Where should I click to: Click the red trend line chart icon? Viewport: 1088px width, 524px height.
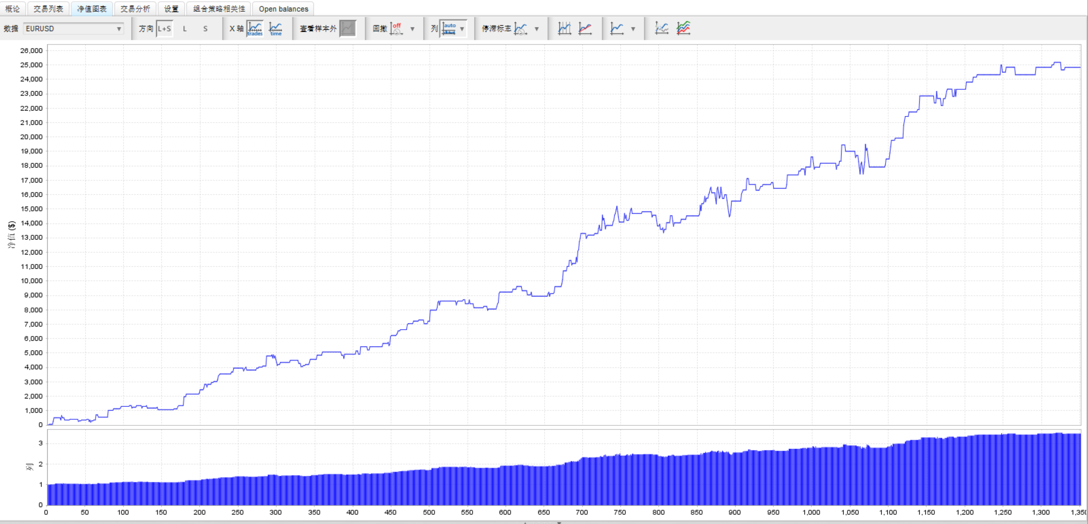585,29
